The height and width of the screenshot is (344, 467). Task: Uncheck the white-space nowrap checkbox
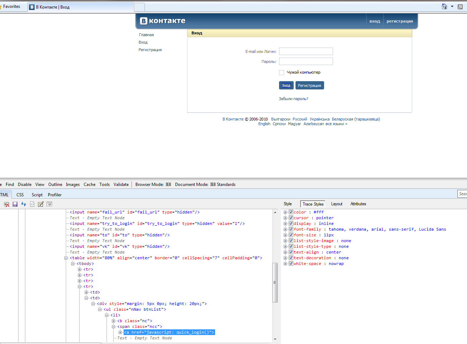coord(291,264)
